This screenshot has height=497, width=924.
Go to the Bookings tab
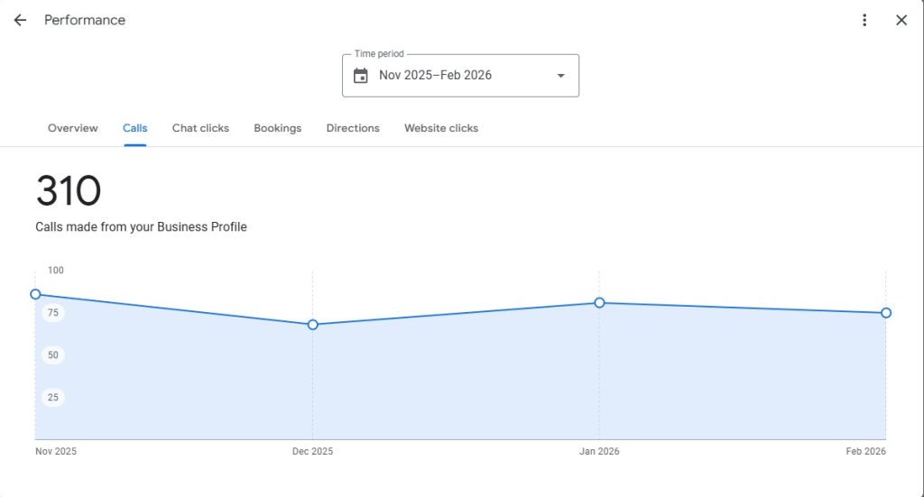click(278, 128)
